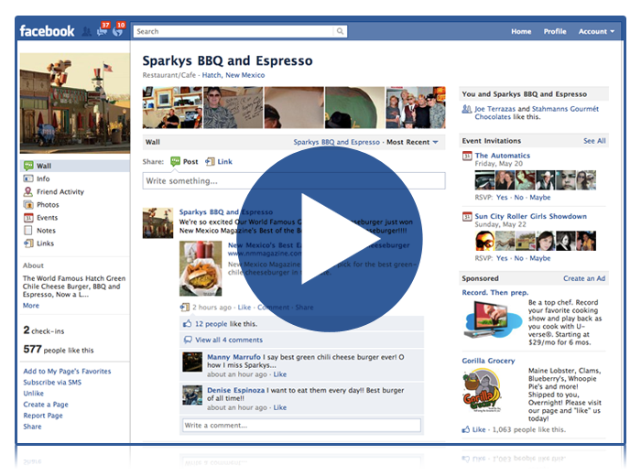Click View all 4 comments
Image resolution: width=641 pixels, height=476 pixels.
coord(229,340)
